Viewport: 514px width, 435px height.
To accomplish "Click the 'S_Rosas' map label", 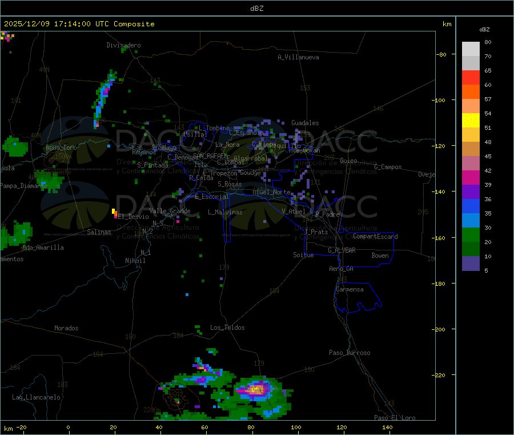I will (x=230, y=184).
